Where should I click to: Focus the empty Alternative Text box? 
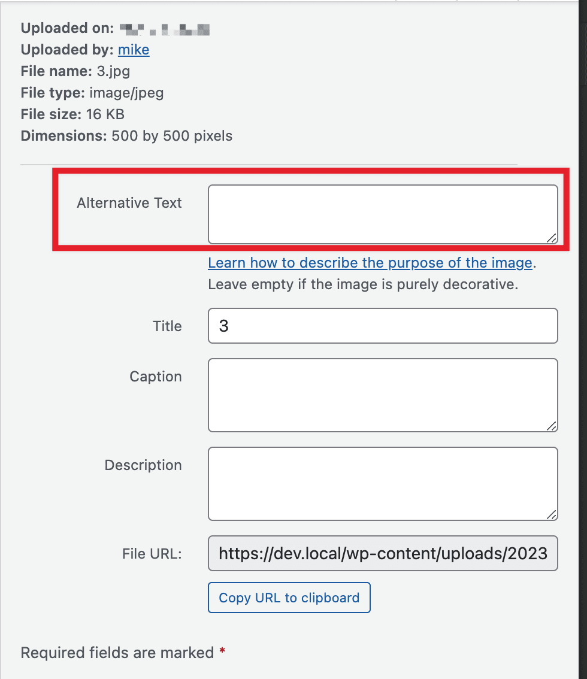[382, 213]
